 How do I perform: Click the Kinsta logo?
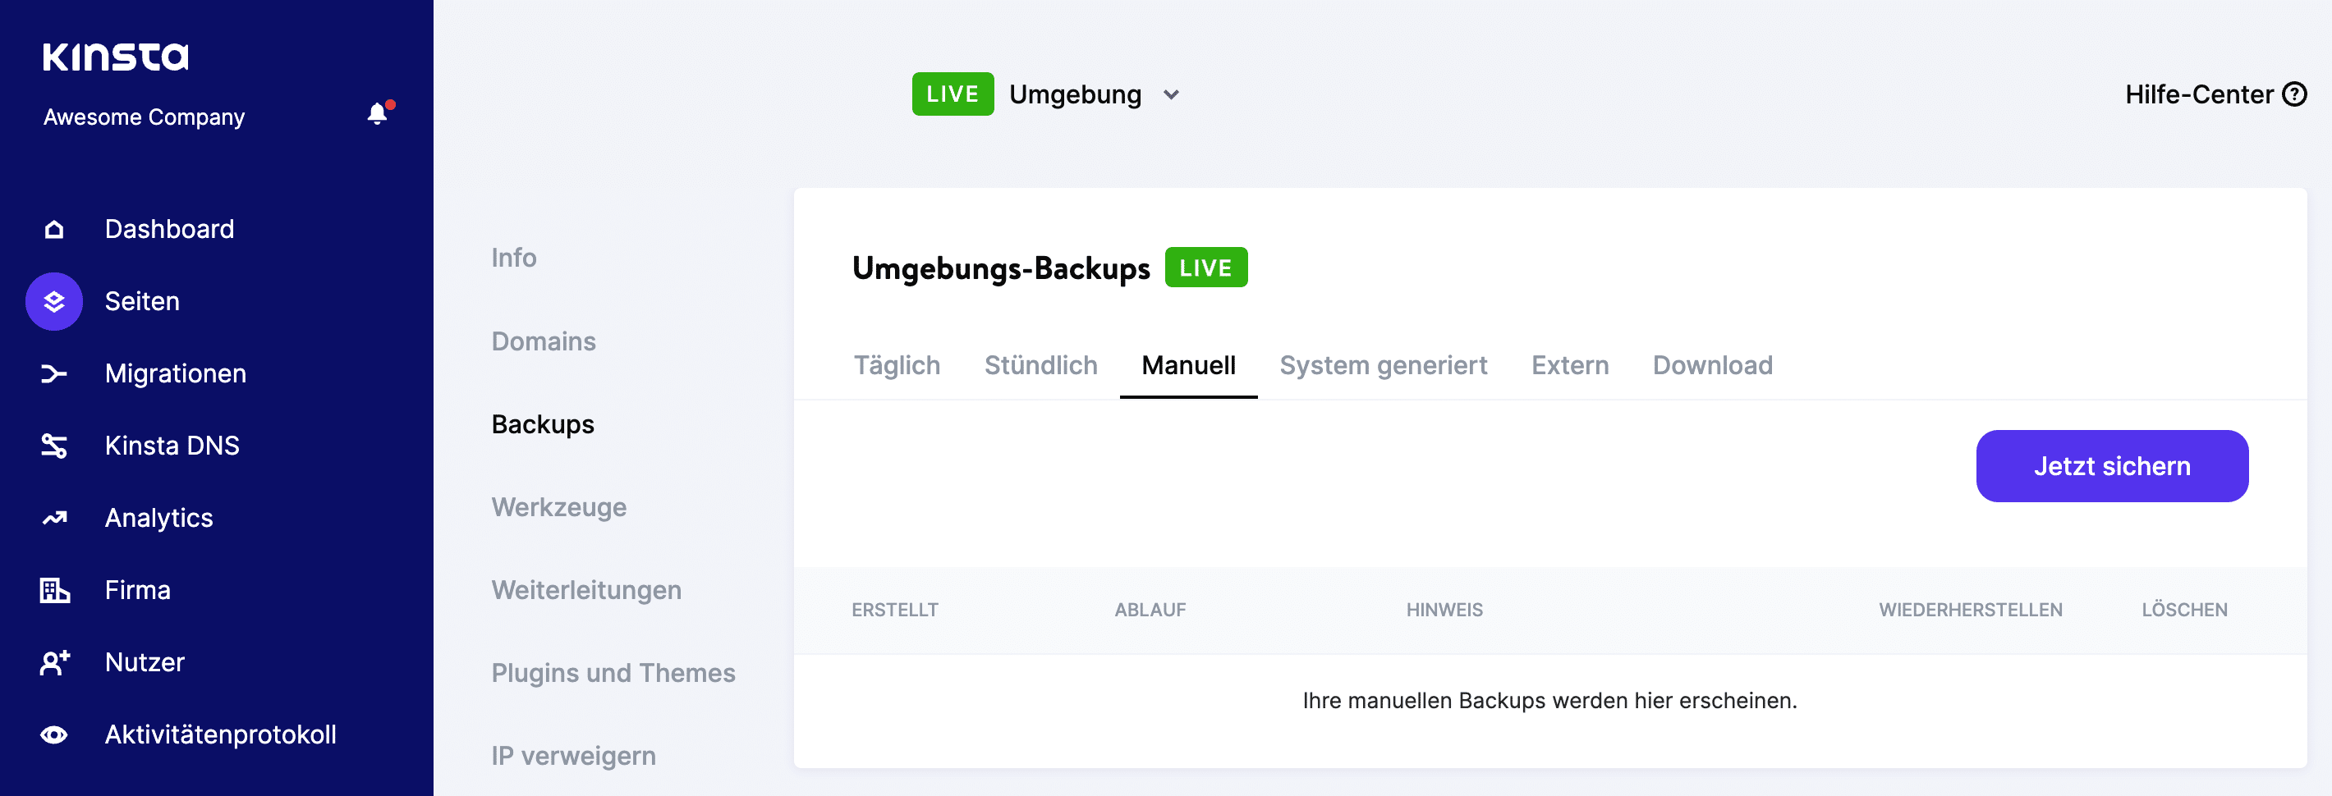(x=115, y=57)
